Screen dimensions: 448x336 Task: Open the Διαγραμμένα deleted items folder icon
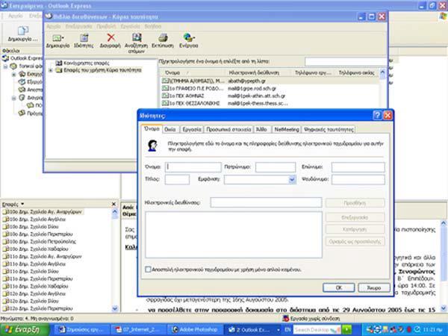tap(22, 98)
